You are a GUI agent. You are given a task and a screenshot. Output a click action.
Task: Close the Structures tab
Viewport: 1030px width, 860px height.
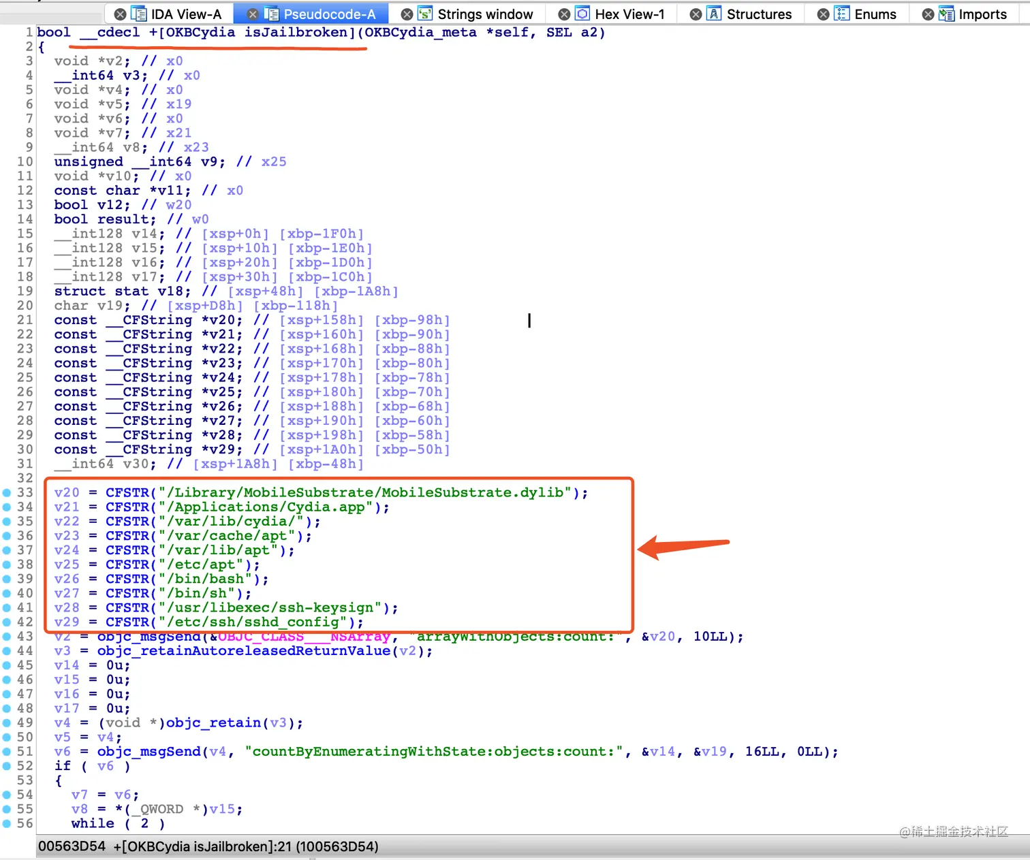[x=696, y=14]
